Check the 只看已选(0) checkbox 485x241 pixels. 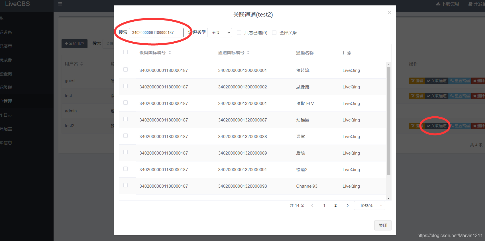click(239, 33)
